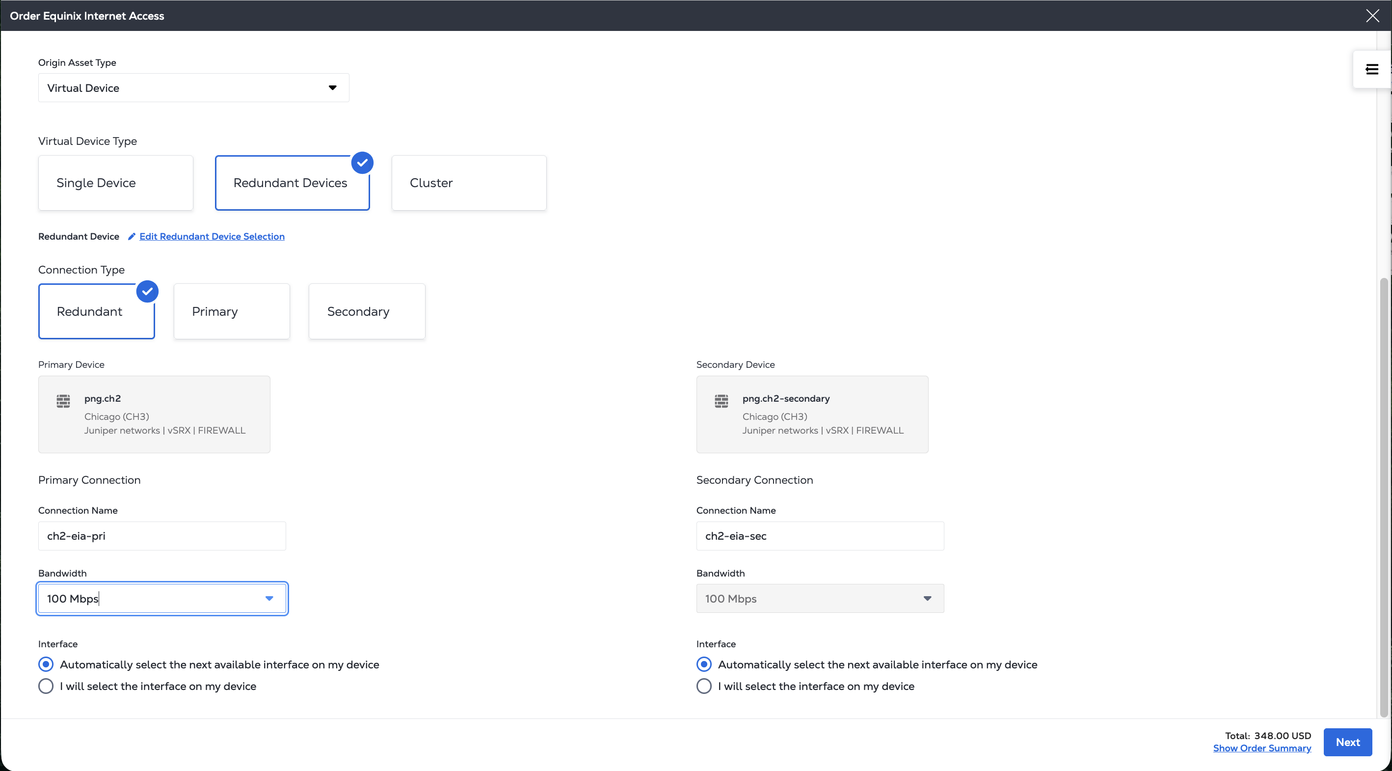The image size is (1392, 771).
Task: Select the Single Device type
Action: point(116,183)
